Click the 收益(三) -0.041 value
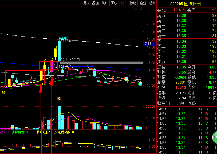 click(180, 103)
